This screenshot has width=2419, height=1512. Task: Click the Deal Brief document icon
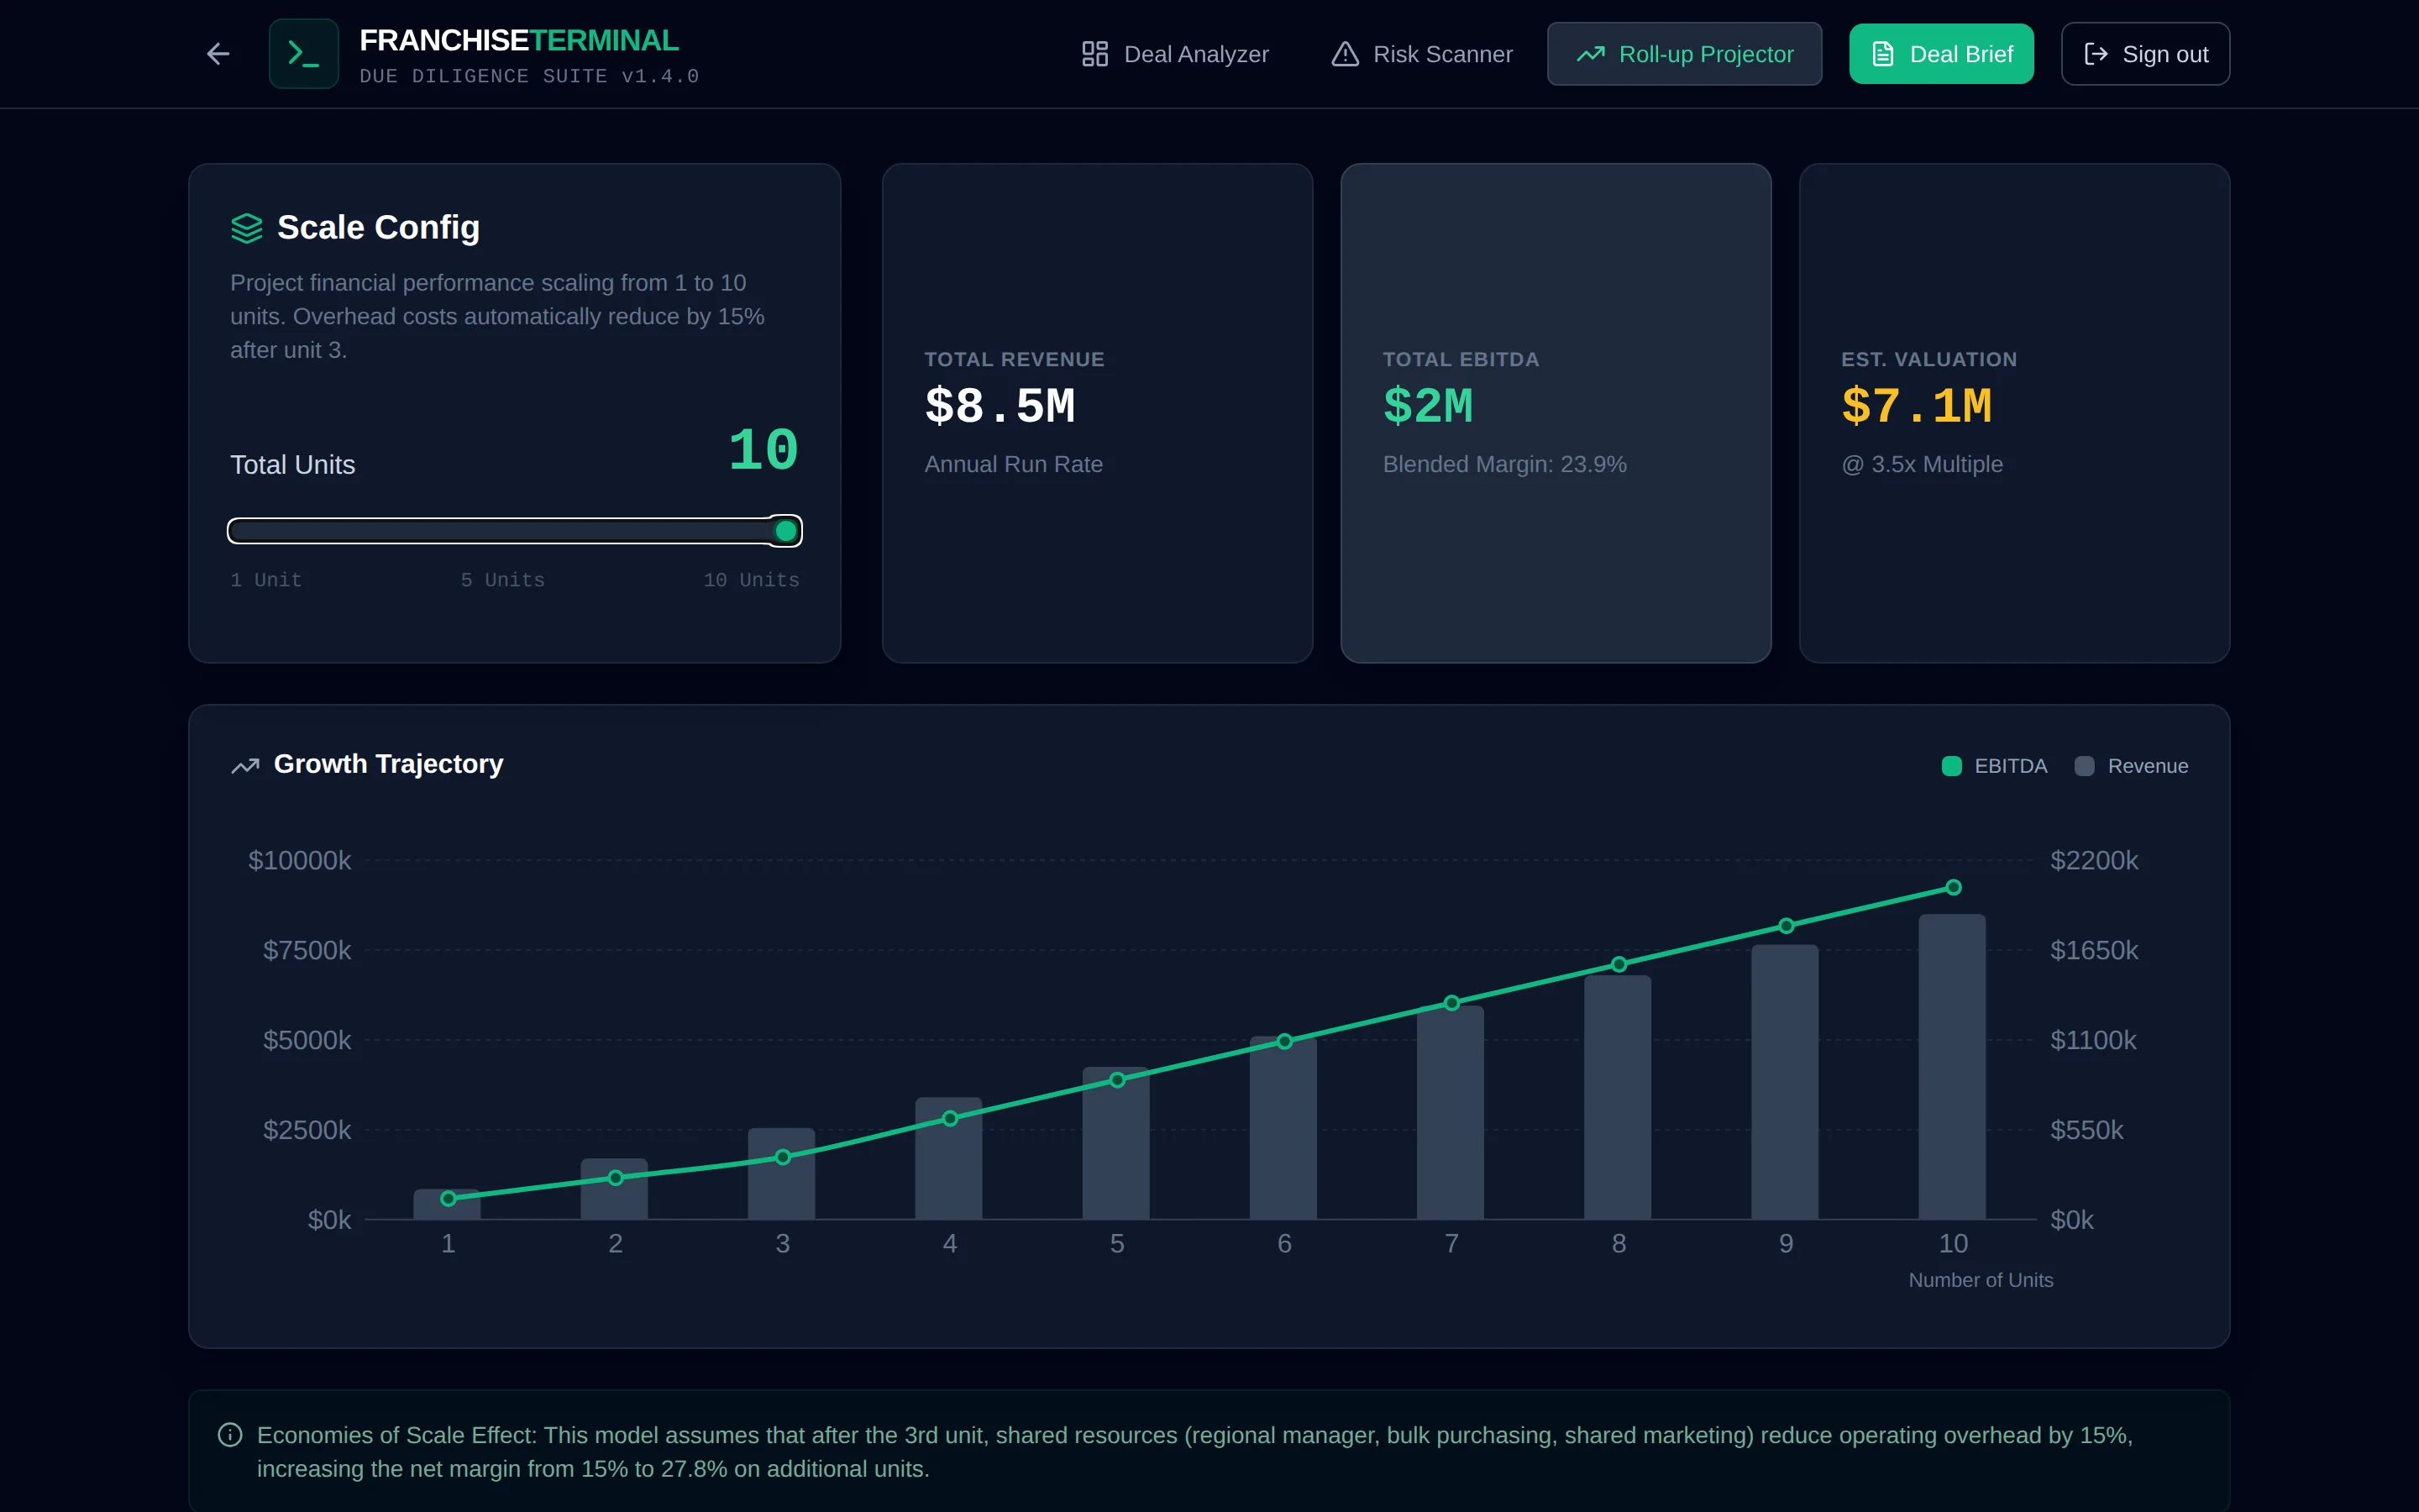(x=1882, y=54)
